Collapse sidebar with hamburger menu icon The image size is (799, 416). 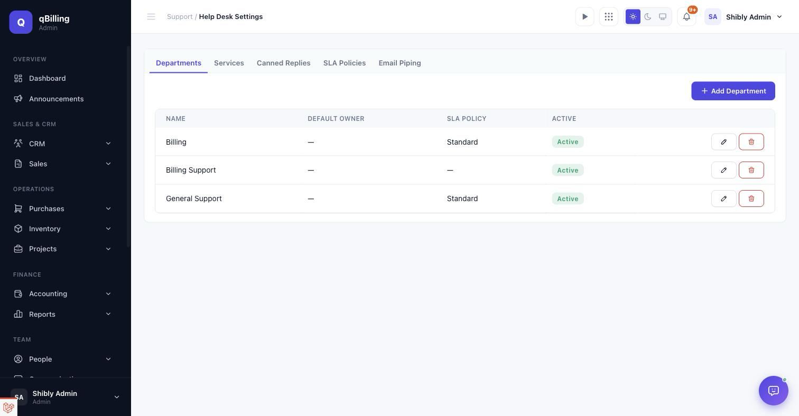tap(151, 17)
